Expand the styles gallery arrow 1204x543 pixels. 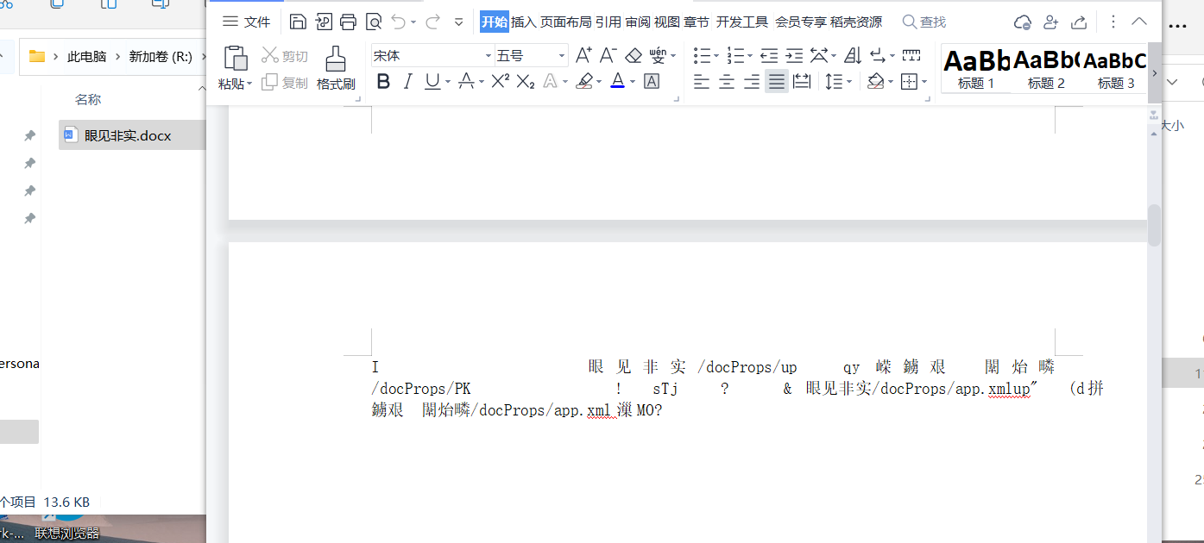1155,73
